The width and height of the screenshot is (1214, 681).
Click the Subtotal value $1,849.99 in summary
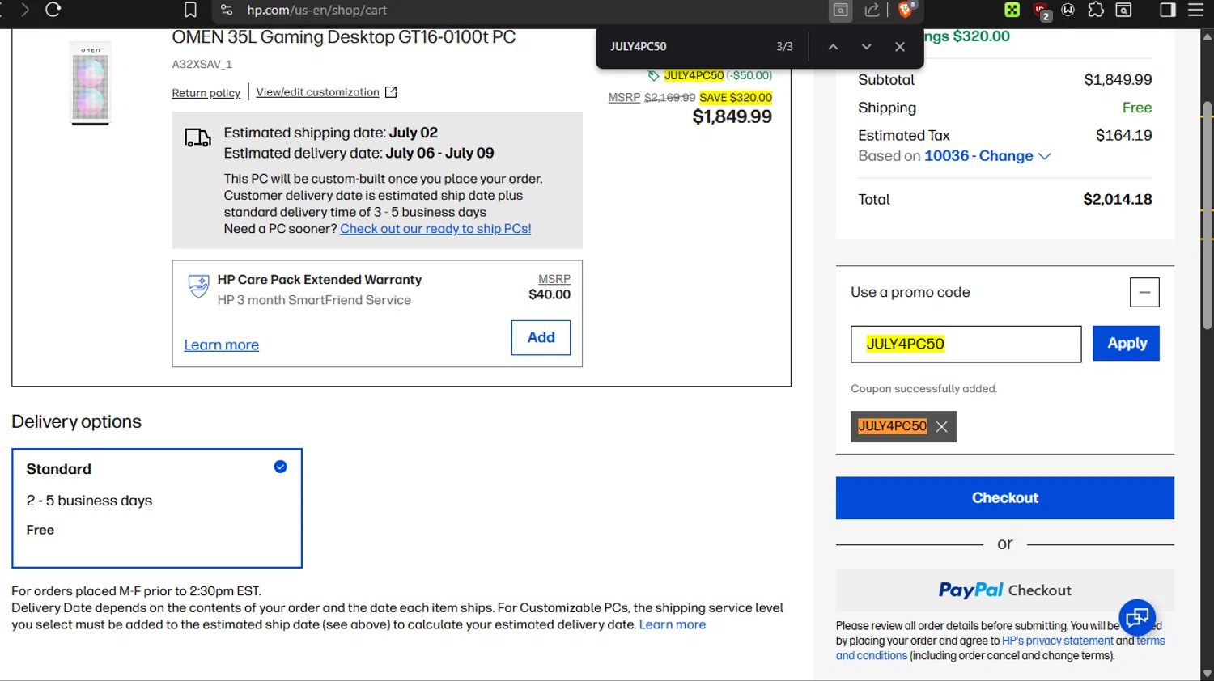[x=1118, y=80]
